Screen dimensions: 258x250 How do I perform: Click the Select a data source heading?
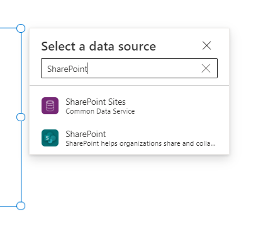point(99,46)
